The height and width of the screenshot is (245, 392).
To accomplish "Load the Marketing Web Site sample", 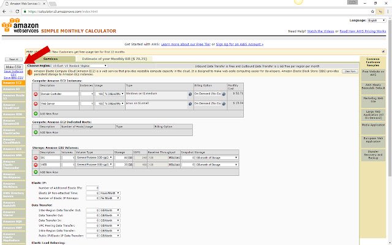I will tap(373, 102).
